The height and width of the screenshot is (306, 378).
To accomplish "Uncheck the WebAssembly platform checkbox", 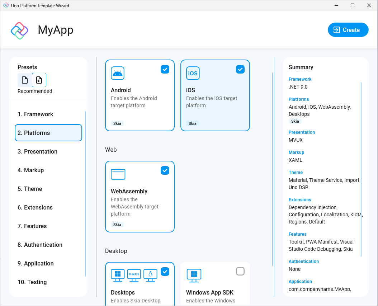I will (x=165, y=170).
